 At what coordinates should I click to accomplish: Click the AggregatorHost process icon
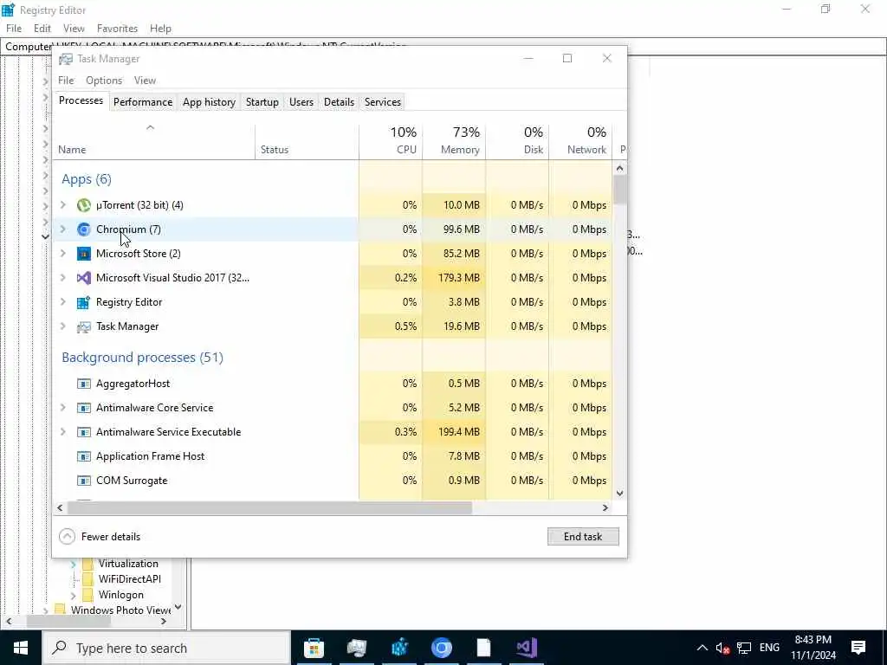click(x=84, y=384)
